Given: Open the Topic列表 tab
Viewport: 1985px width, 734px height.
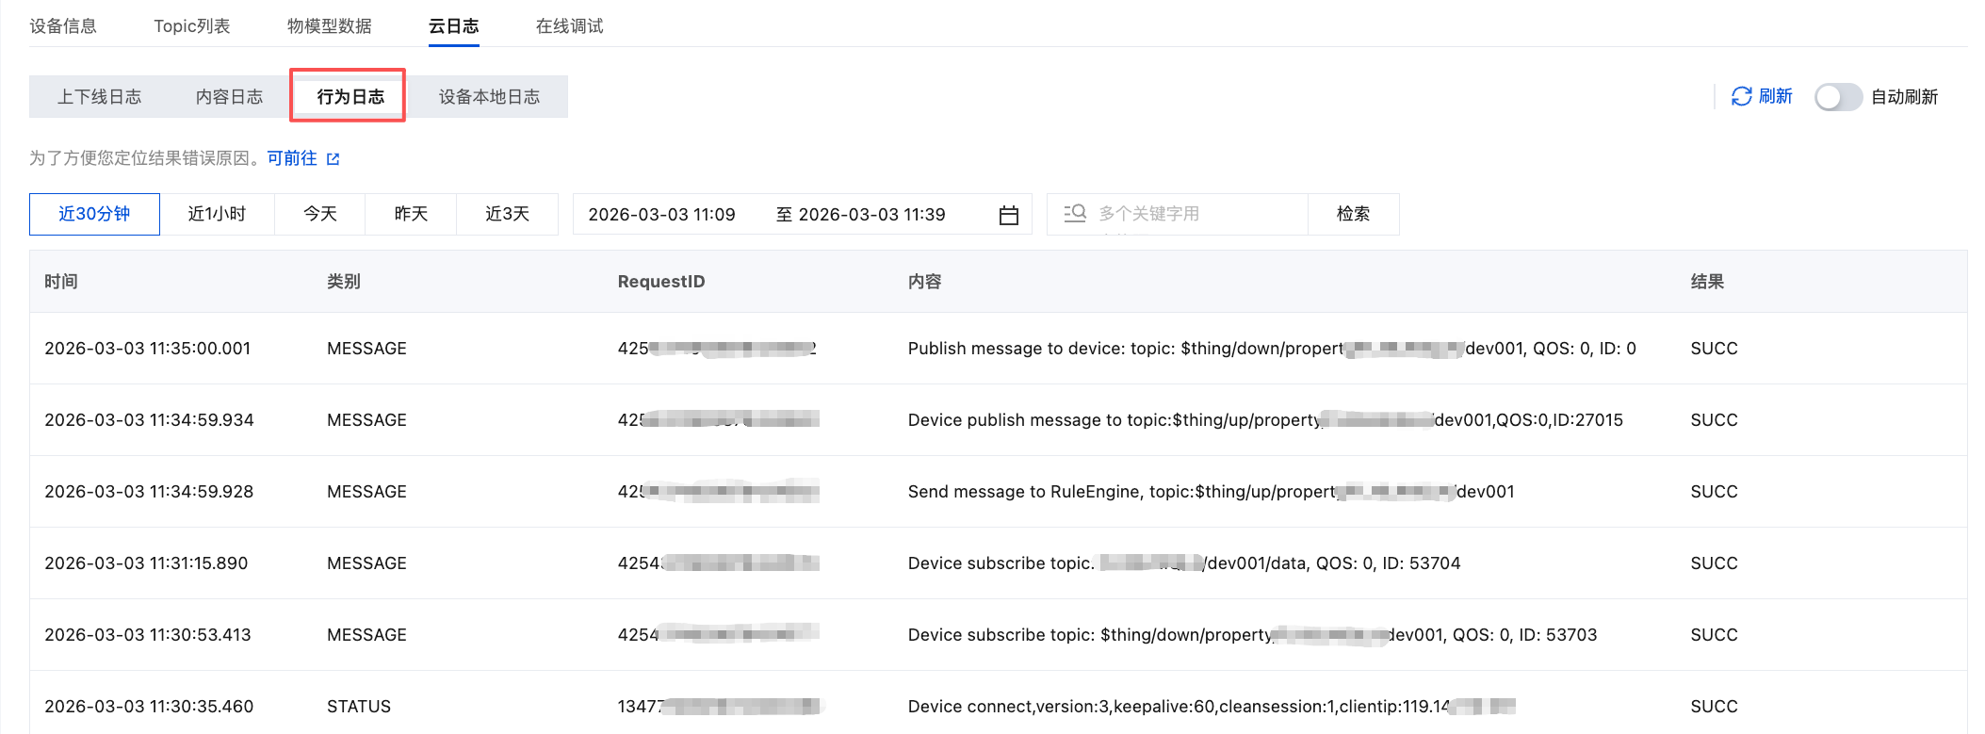Looking at the screenshot, I should (192, 26).
